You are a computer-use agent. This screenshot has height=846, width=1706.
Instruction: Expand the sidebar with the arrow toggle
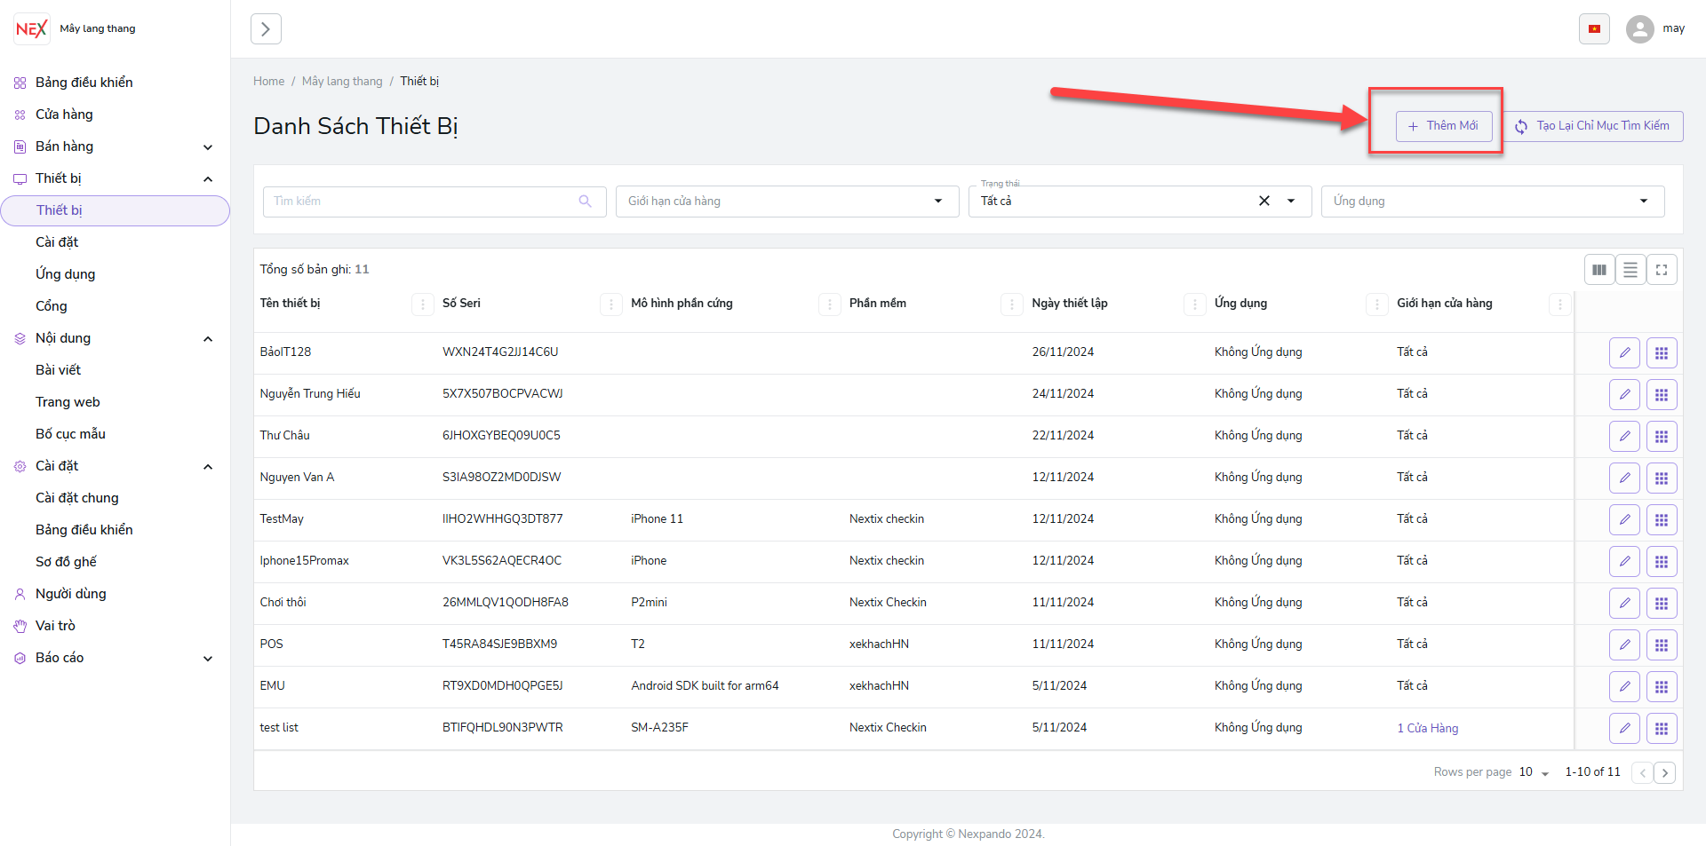click(266, 29)
